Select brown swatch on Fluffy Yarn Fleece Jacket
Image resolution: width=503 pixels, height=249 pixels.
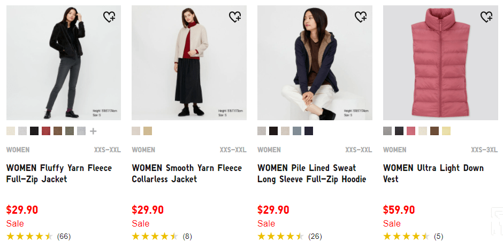click(58, 131)
